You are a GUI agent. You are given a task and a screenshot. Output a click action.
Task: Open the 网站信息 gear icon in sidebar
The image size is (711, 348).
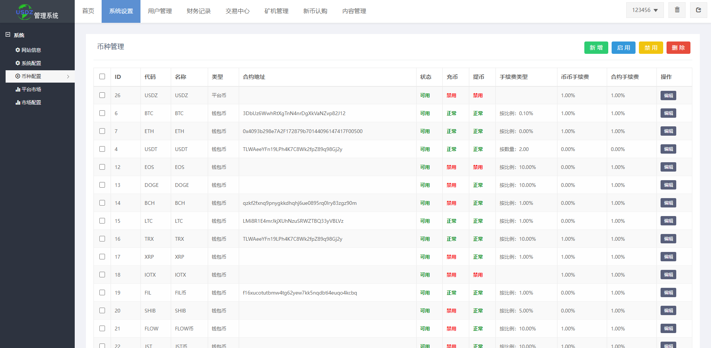[17, 50]
